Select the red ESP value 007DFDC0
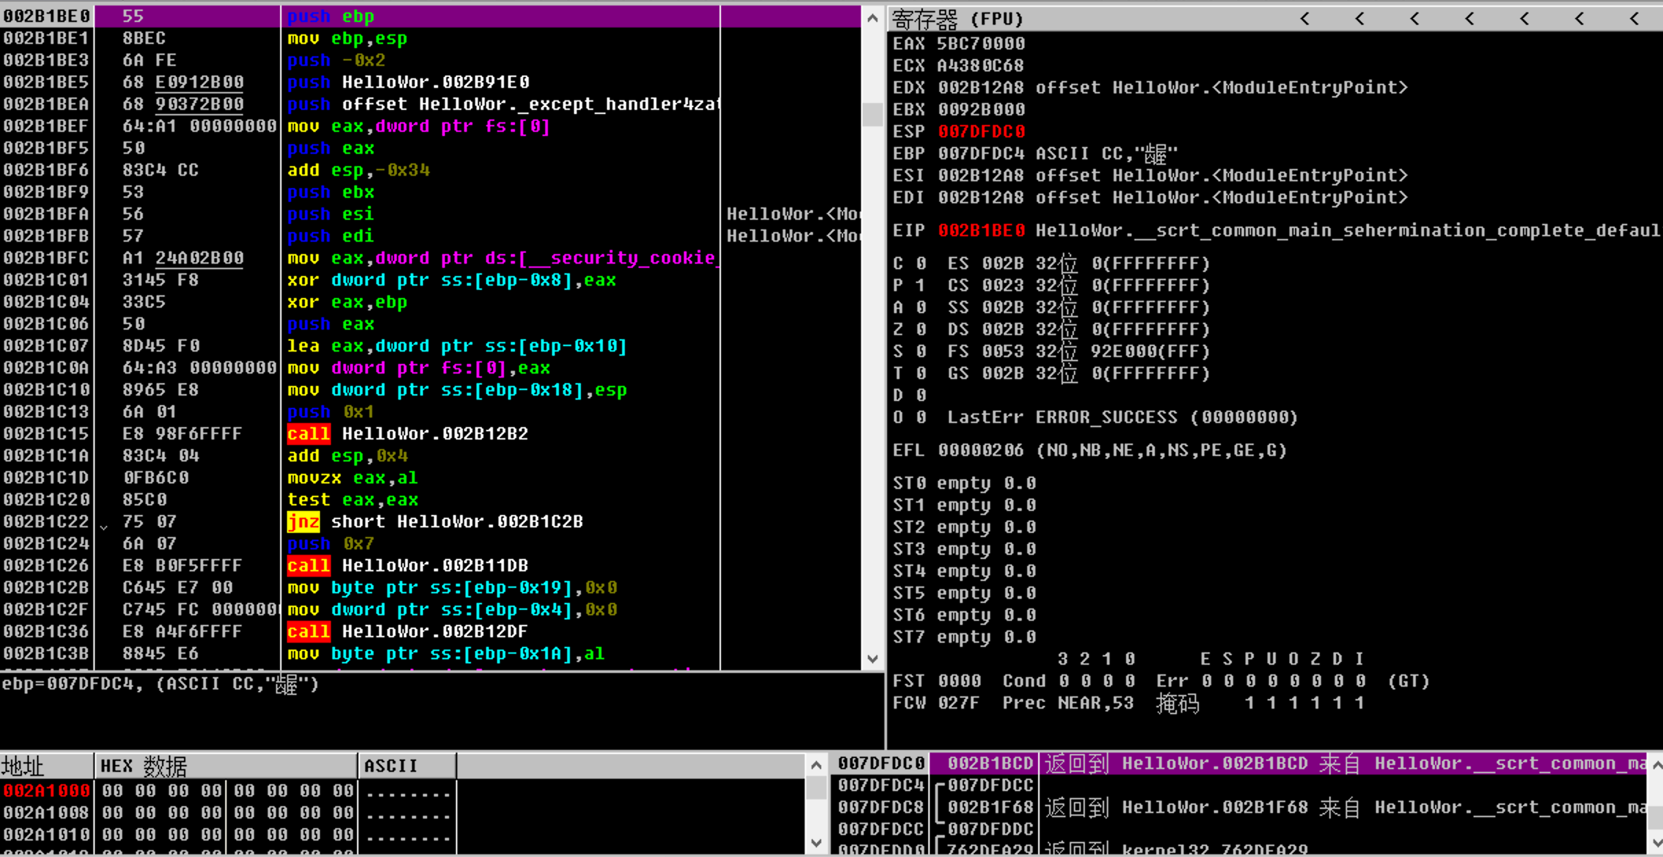The height and width of the screenshot is (857, 1663). point(981,132)
